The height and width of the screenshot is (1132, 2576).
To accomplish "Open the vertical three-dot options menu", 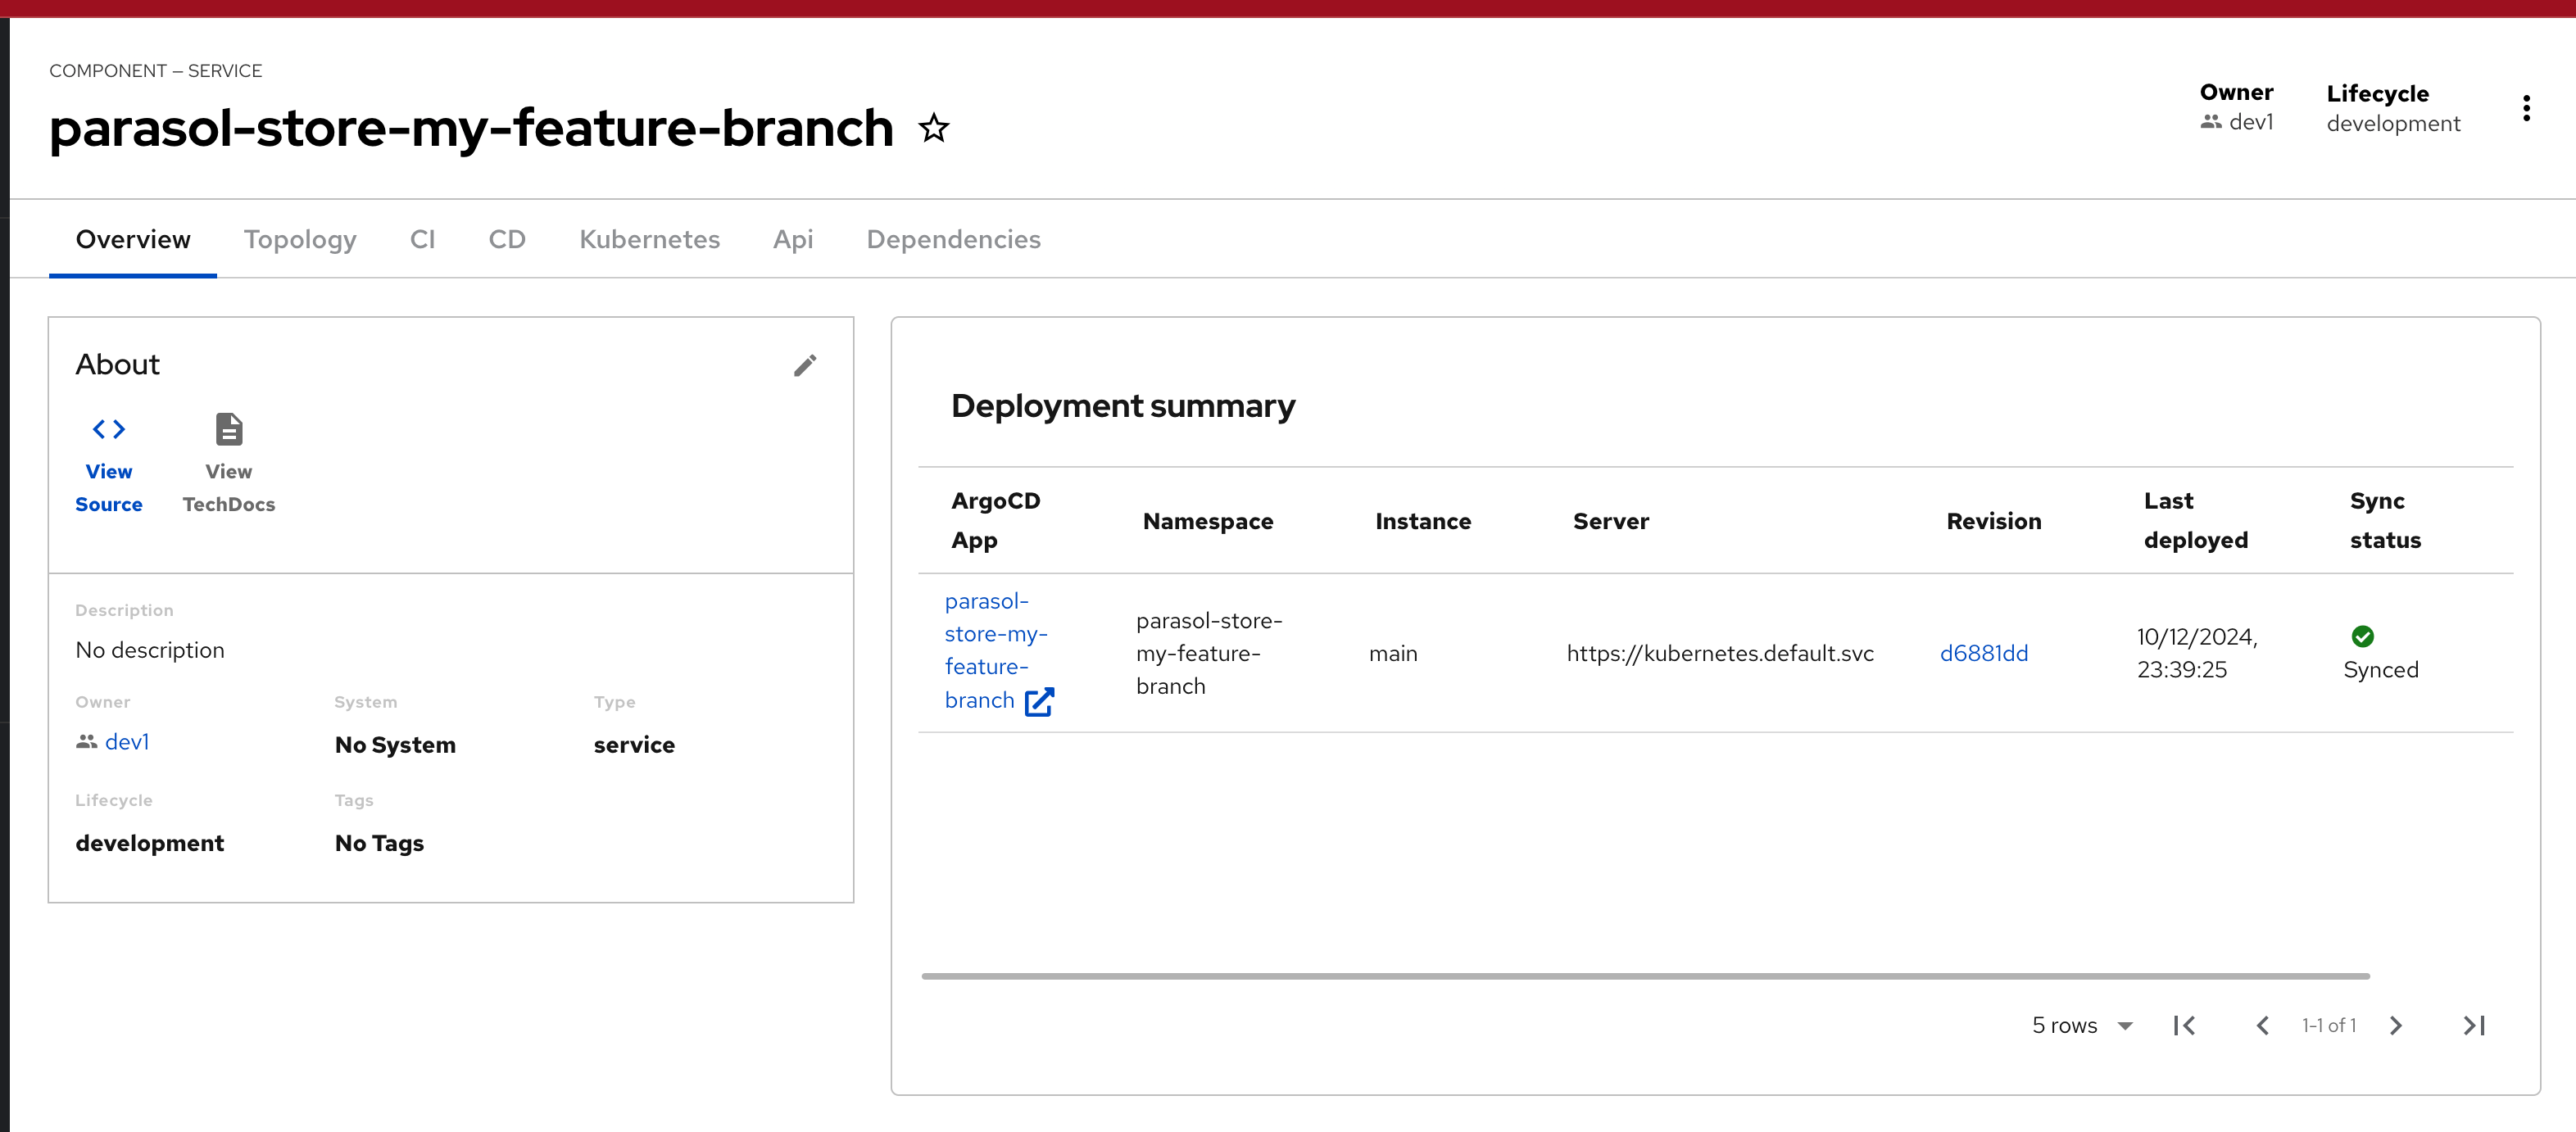I will tap(2526, 109).
